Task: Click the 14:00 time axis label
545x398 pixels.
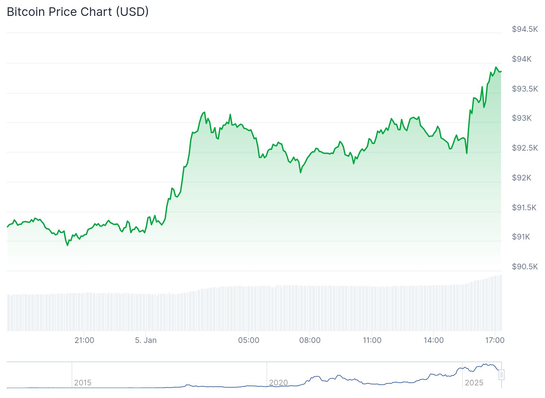Action: [434, 340]
